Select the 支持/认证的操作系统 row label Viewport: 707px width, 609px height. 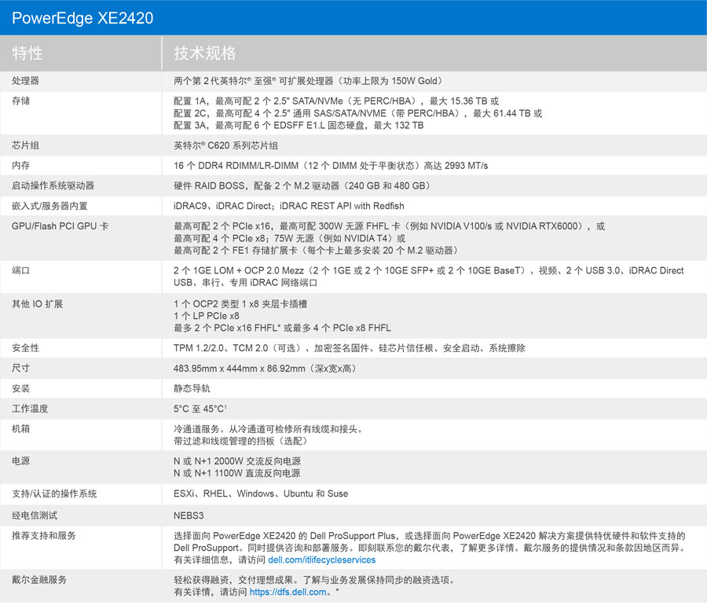point(54,493)
